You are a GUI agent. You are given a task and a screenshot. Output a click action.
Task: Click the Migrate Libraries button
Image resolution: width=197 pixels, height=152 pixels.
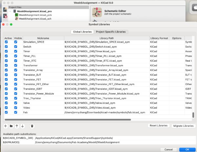183,126
